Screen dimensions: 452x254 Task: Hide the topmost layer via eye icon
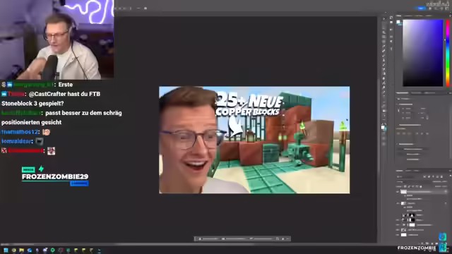tap(397, 191)
